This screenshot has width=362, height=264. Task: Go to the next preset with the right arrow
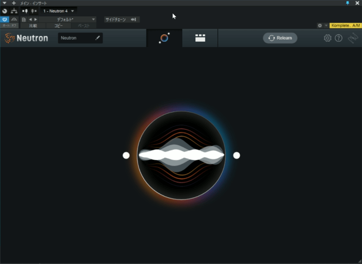tap(36, 19)
